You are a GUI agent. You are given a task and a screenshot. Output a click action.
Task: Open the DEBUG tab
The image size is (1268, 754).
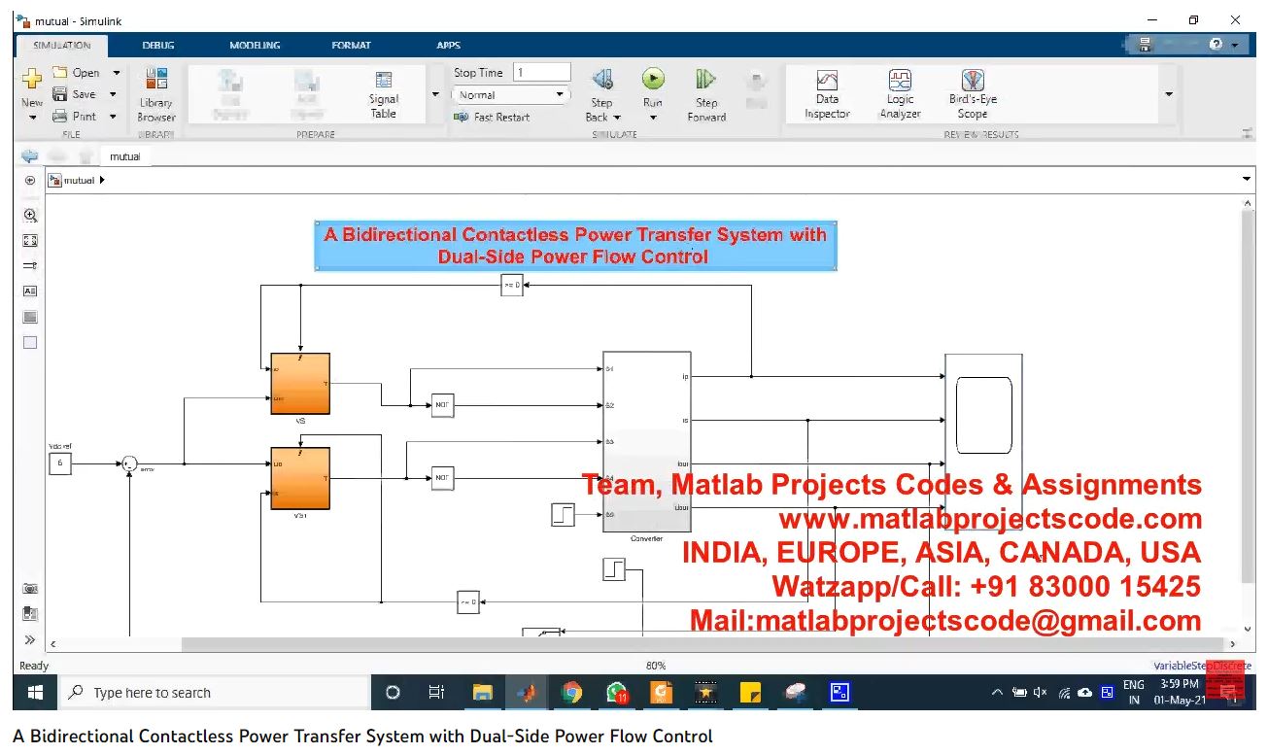point(158,46)
